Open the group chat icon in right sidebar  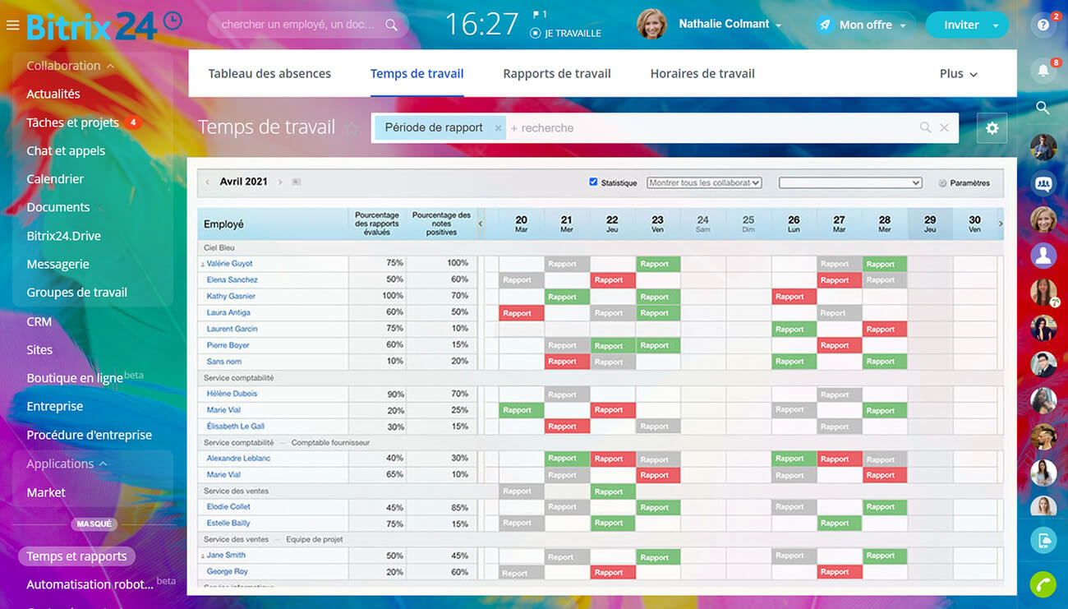(1043, 184)
